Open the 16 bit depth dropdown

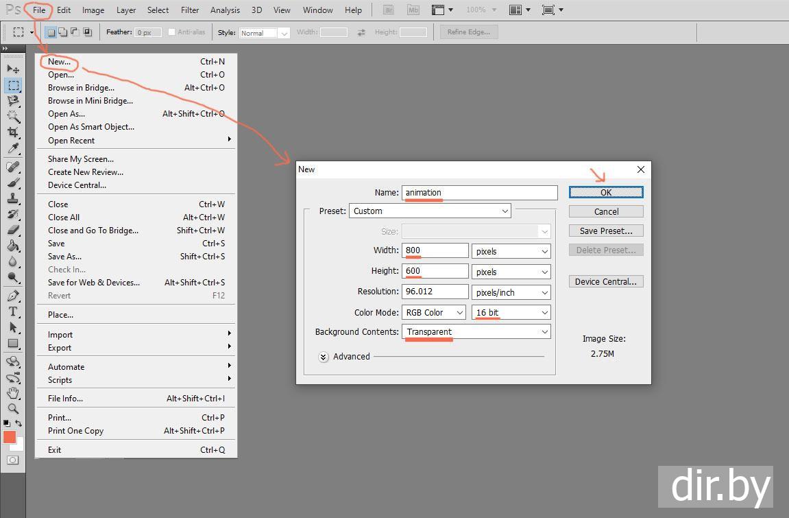[511, 313]
